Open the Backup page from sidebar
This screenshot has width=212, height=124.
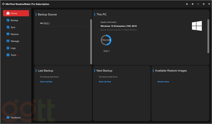(14, 20)
